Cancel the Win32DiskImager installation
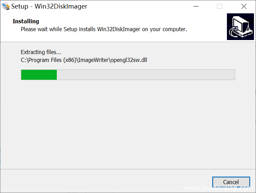Image resolution: width=256 pixels, height=193 pixels. tap(231, 182)
